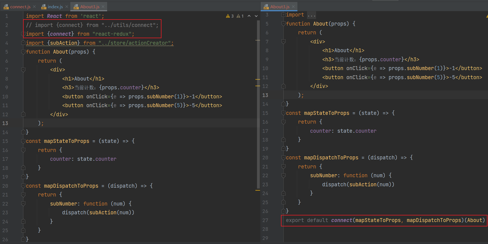Open the 3 warnings inspection indicator
This screenshot has width=488, height=244.
point(230,16)
